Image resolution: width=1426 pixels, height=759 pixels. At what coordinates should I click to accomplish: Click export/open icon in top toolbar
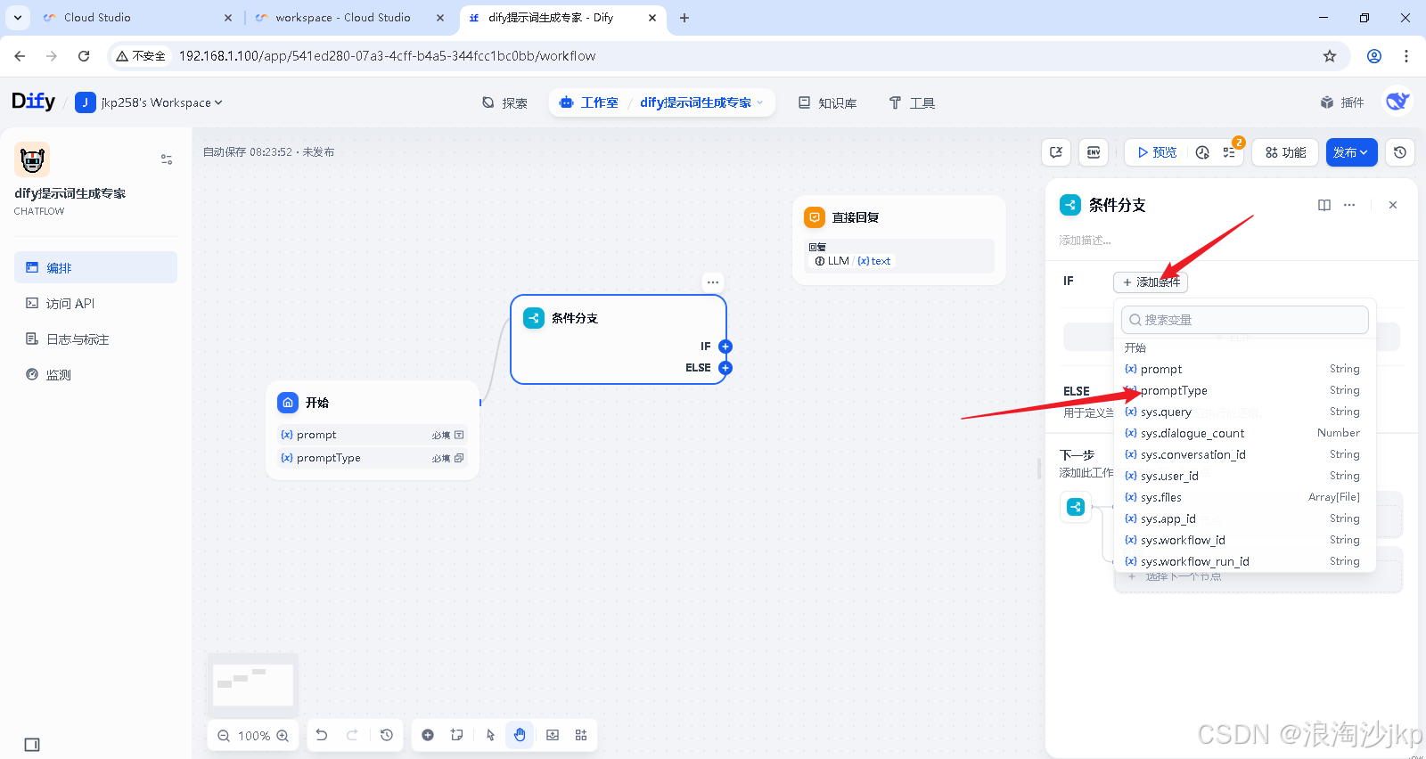[x=1056, y=152]
